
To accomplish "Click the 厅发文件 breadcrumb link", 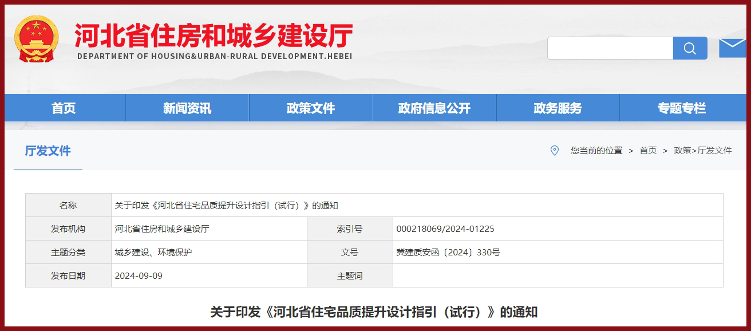I will click(714, 151).
